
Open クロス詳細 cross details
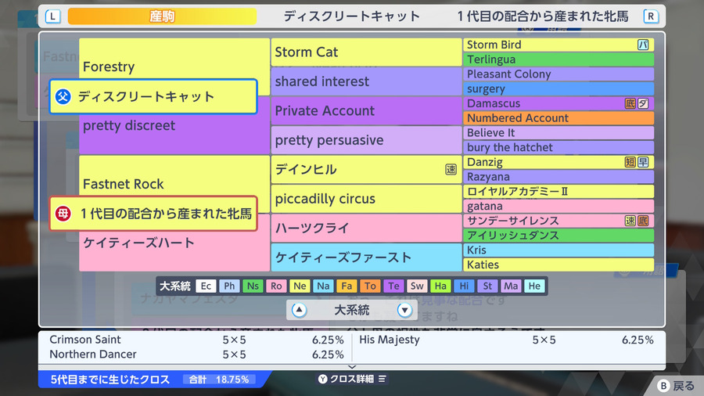point(352,379)
